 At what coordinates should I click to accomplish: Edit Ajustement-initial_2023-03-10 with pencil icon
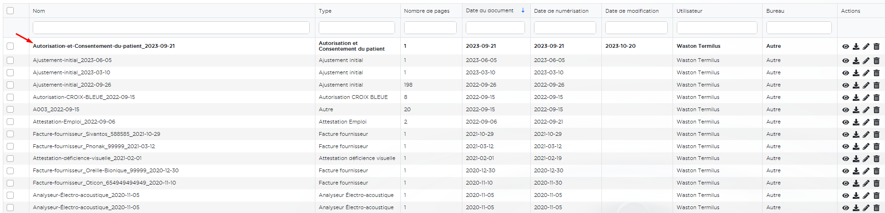(866, 73)
